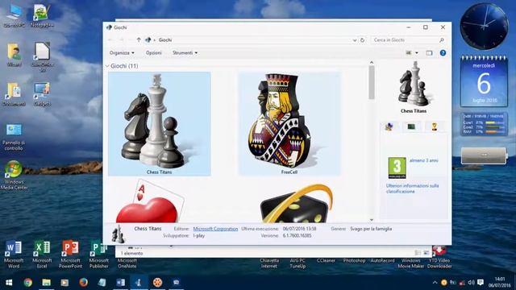The width and height of the screenshot is (516, 290).
Task: Open the Documenti desktop folder
Action: click(x=15, y=94)
